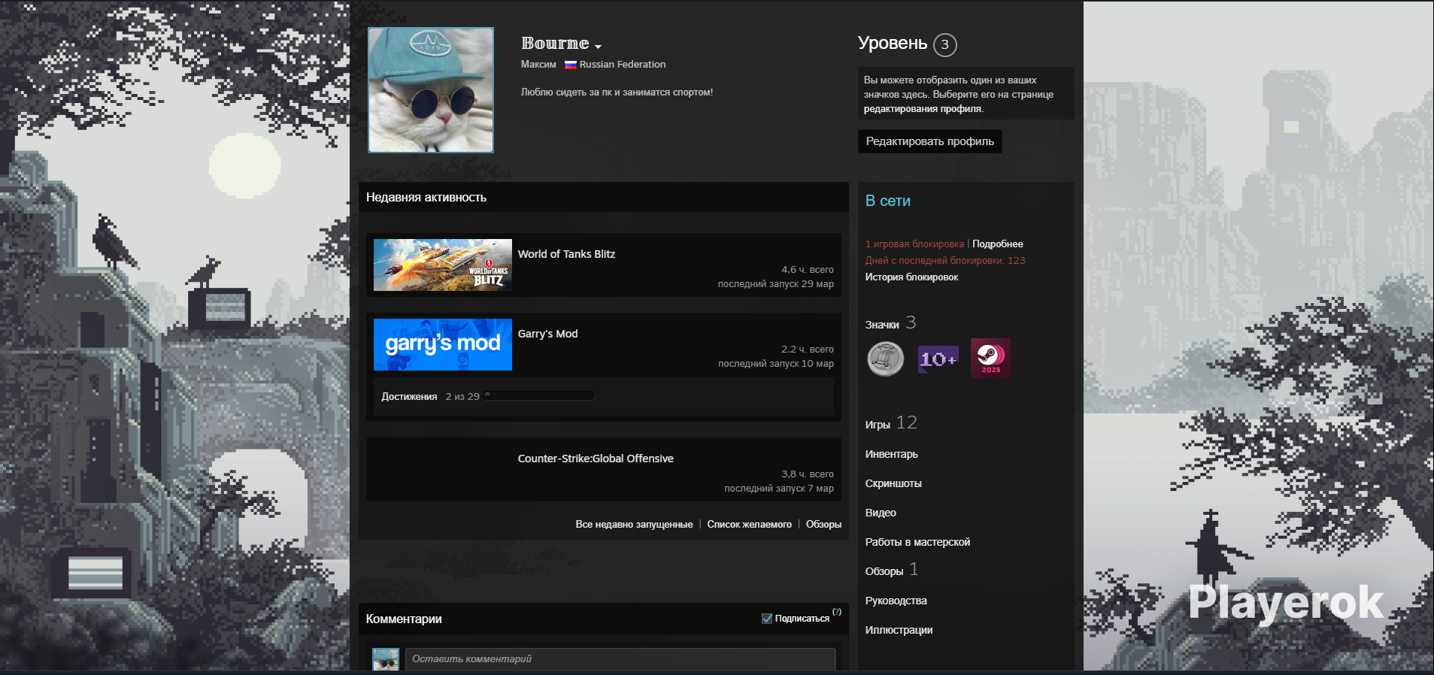
Task: Open the 'Иллюстрации' artwork link
Action: coord(899,630)
